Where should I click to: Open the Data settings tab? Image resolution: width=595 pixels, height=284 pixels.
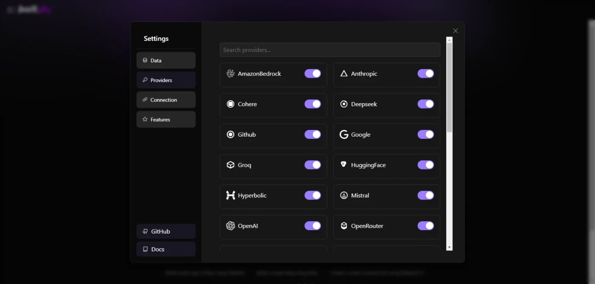coord(166,60)
